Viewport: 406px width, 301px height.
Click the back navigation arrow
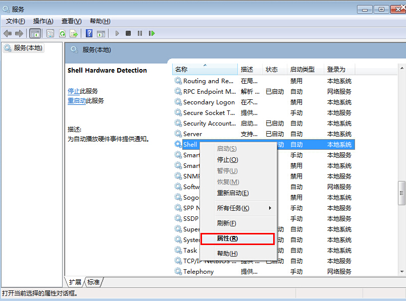[x=8, y=33]
